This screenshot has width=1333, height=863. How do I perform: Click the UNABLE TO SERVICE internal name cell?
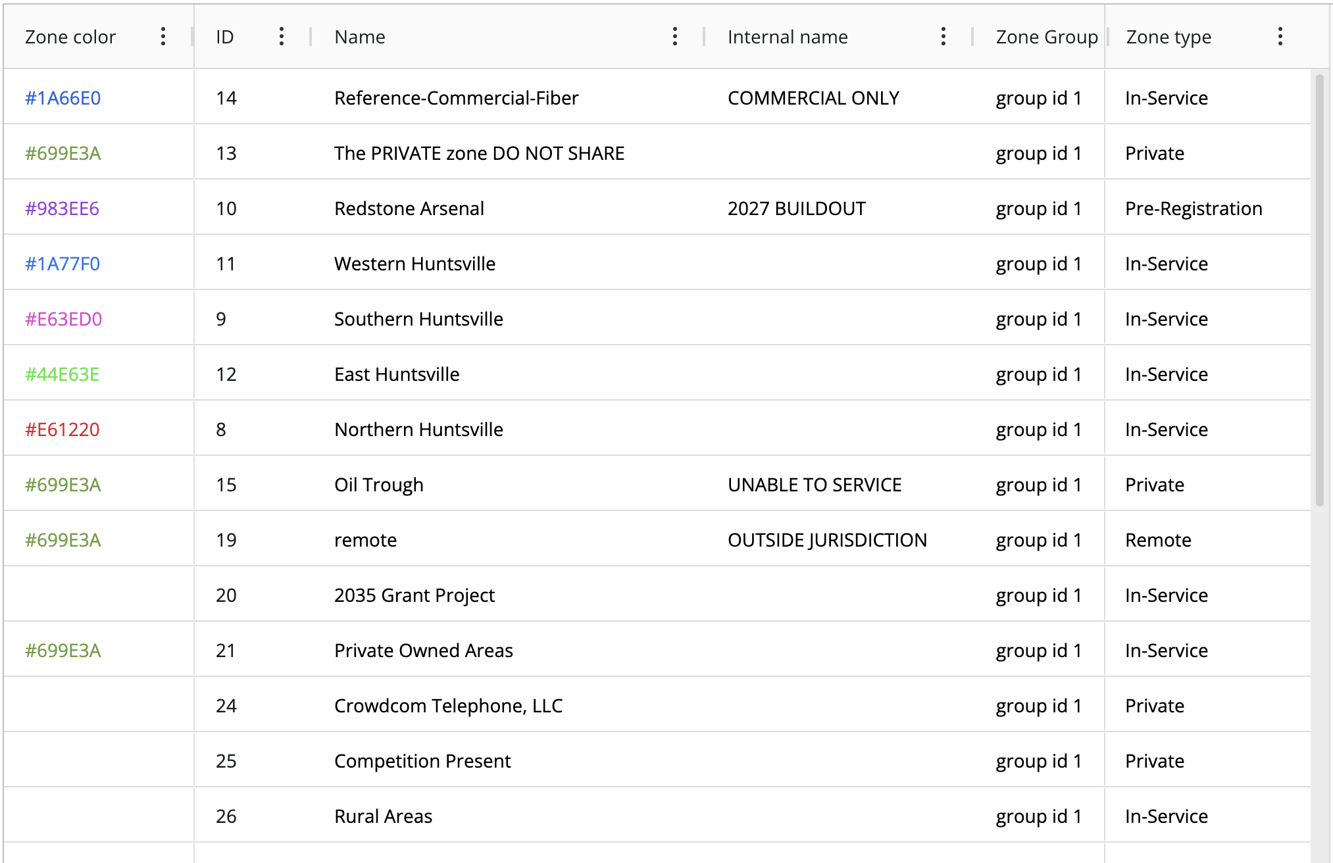[814, 484]
